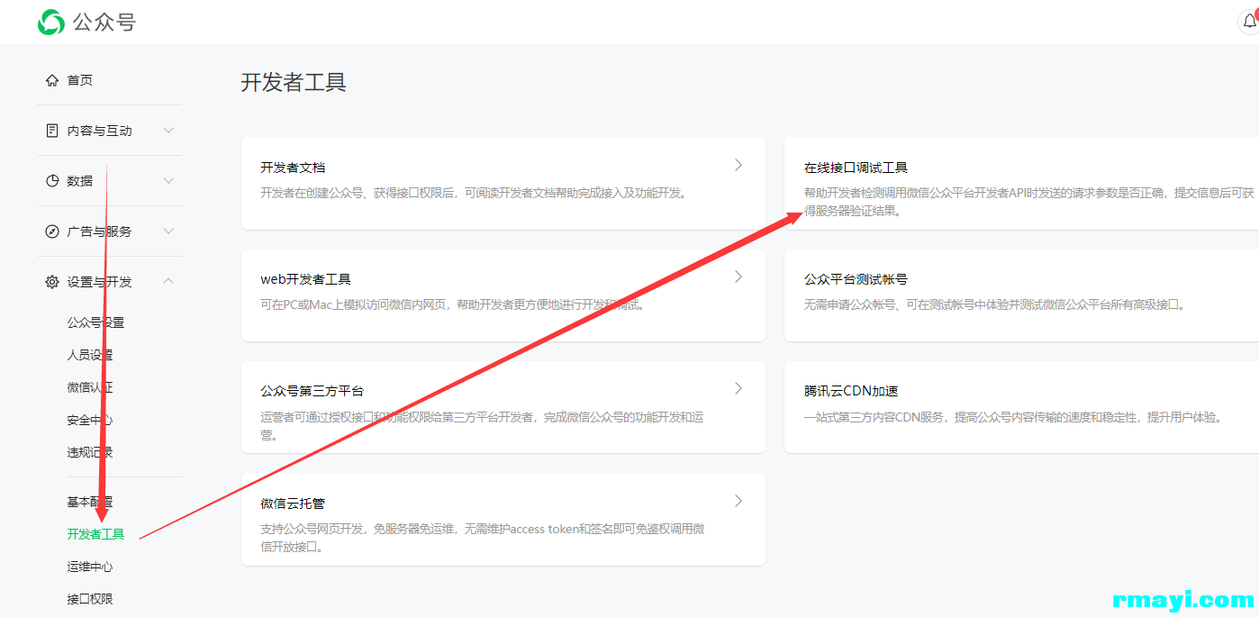Image resolution: width=1259 pixels, height=617 pixels.
Task: Click the description under 在线接口调试工具
Action: 1029,202
